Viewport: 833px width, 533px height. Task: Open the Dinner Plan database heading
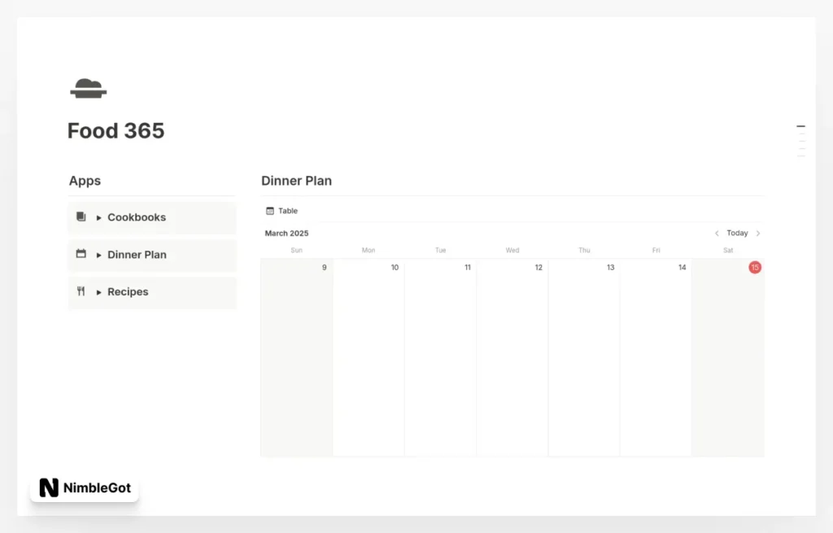[296, 181]
